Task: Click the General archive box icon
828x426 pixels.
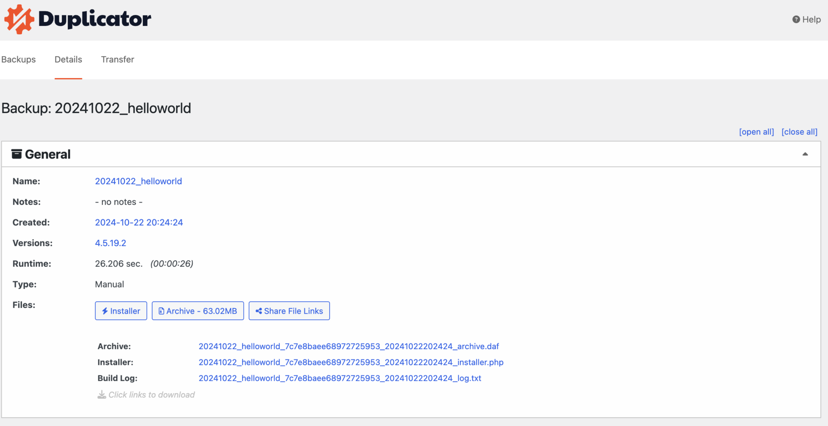Action: point(17,154)
